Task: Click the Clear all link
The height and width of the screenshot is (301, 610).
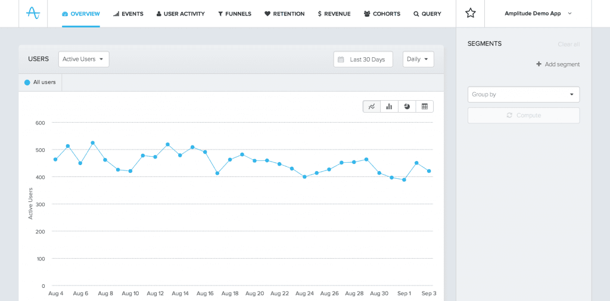Action: point(568,45)
